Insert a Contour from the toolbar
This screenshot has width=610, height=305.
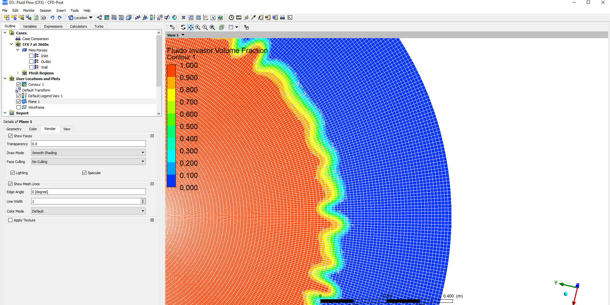click(x=107, y=18)
